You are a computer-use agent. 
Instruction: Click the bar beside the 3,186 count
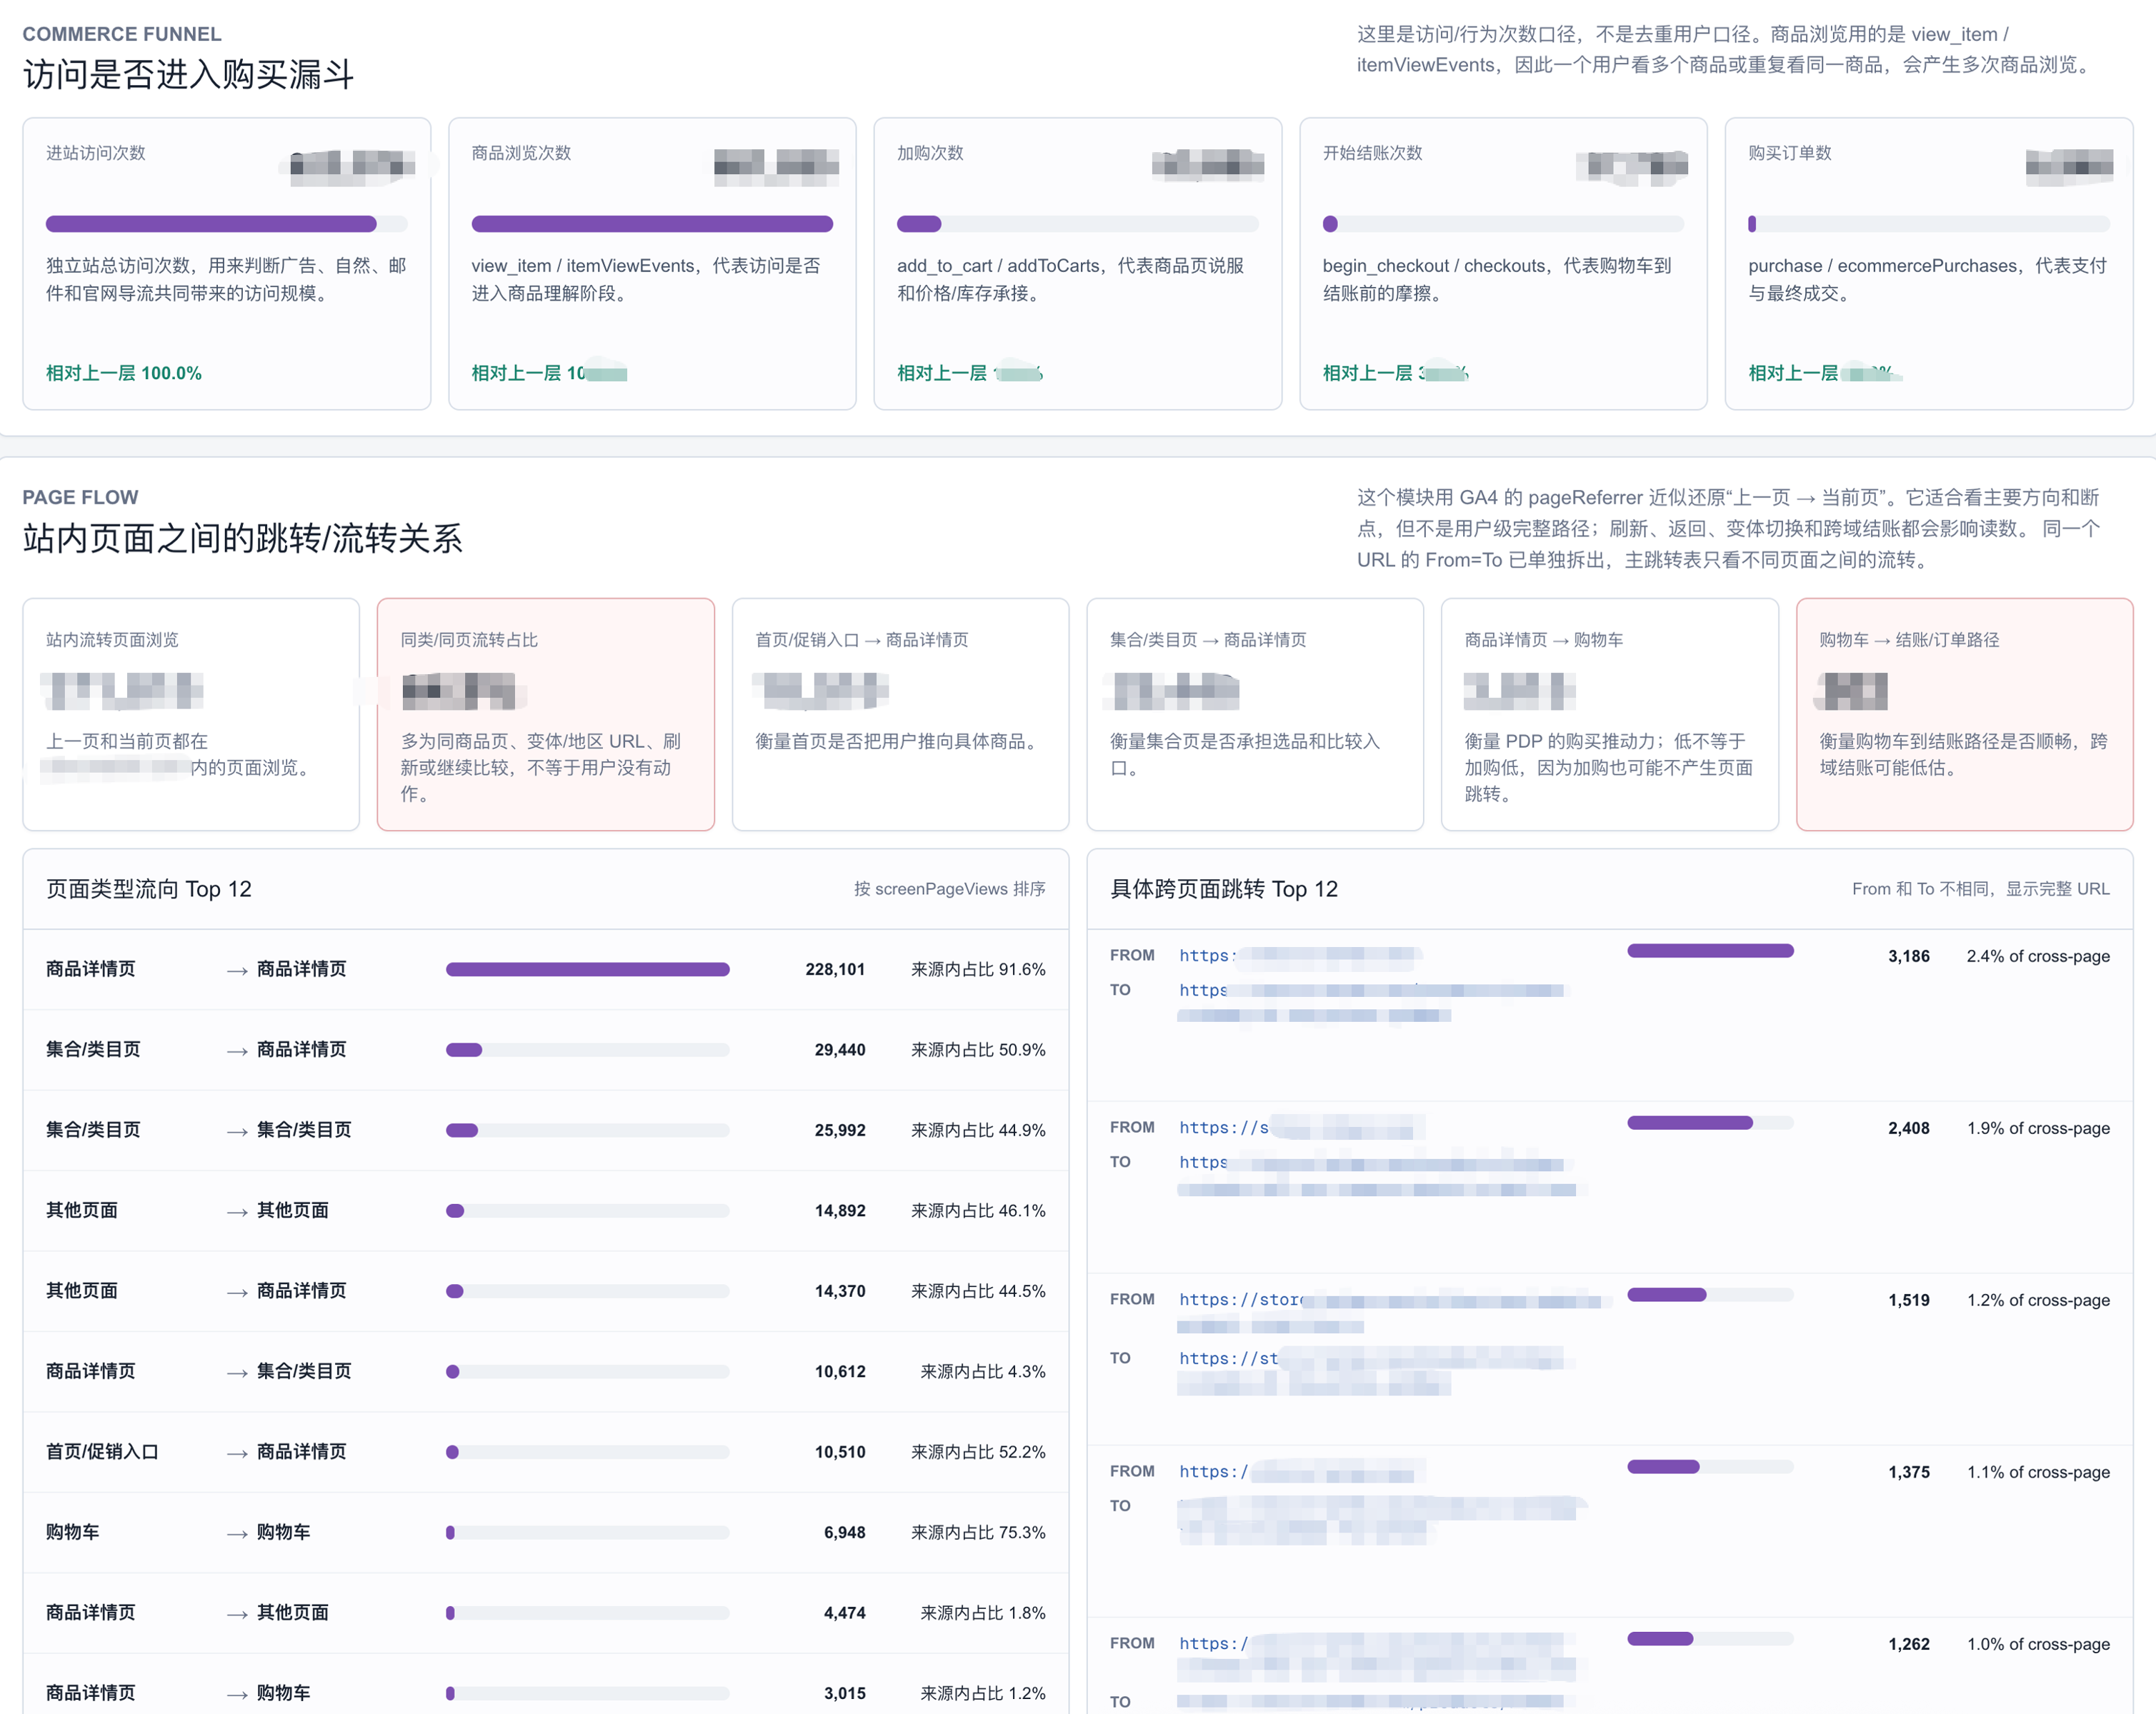[1710, 951]
